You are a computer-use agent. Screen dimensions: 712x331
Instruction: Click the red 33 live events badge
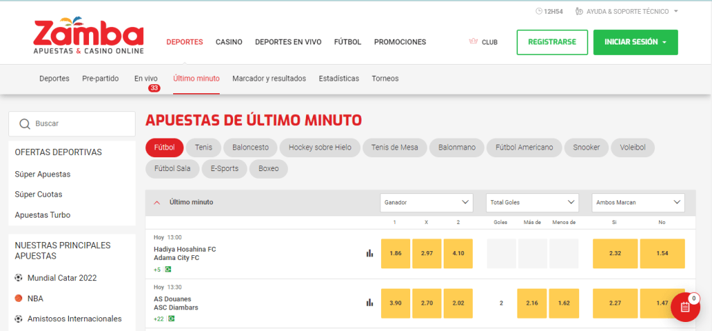click(154, 88)
